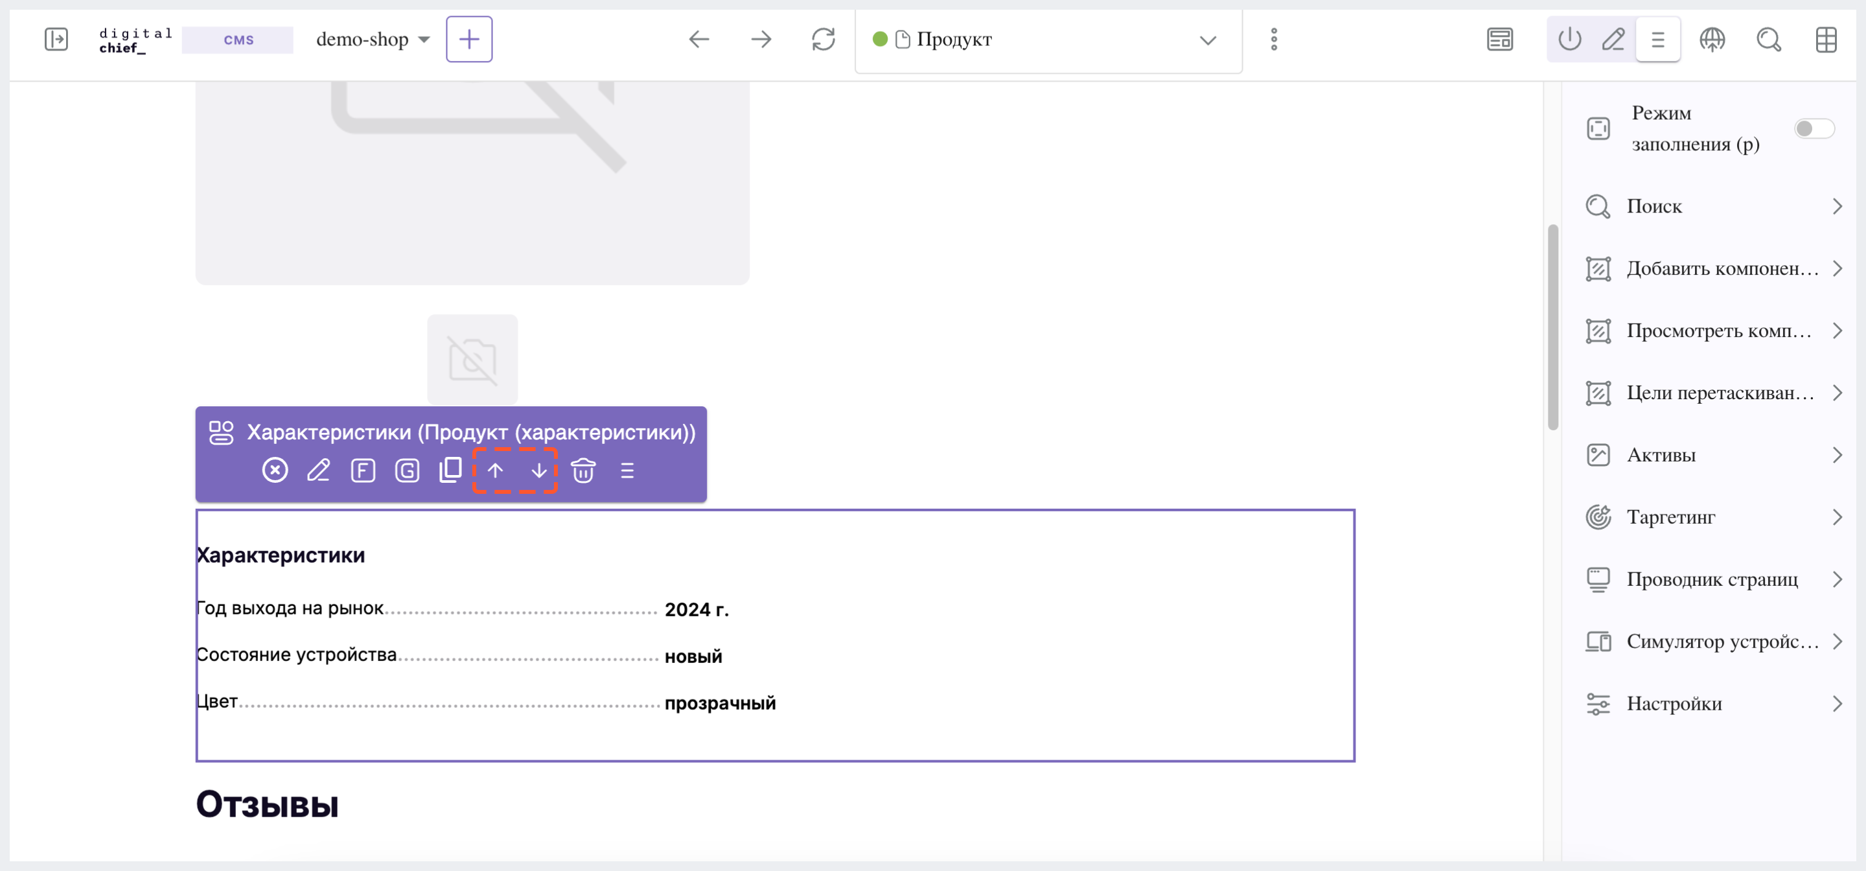Click the Активы image icon
1866x871 pixels.
[1598, 455]
